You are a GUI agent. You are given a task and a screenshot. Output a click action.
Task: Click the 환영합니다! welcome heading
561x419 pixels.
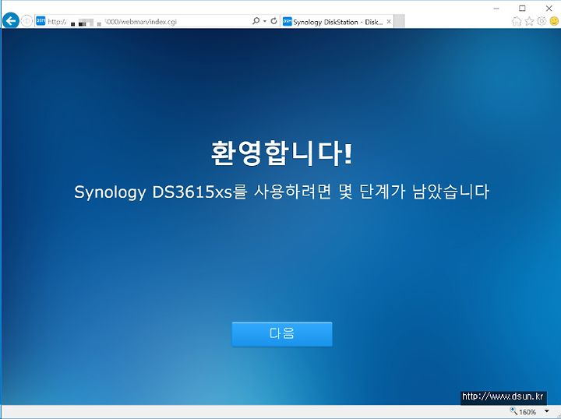(282, 153)
